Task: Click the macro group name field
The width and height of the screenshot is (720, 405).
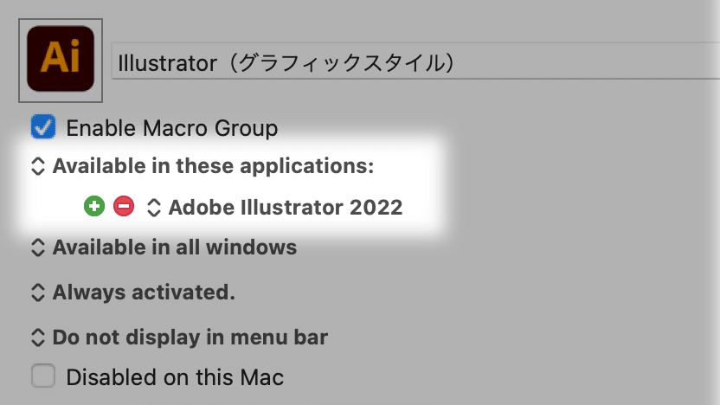Action: click(x=415, y=61)
